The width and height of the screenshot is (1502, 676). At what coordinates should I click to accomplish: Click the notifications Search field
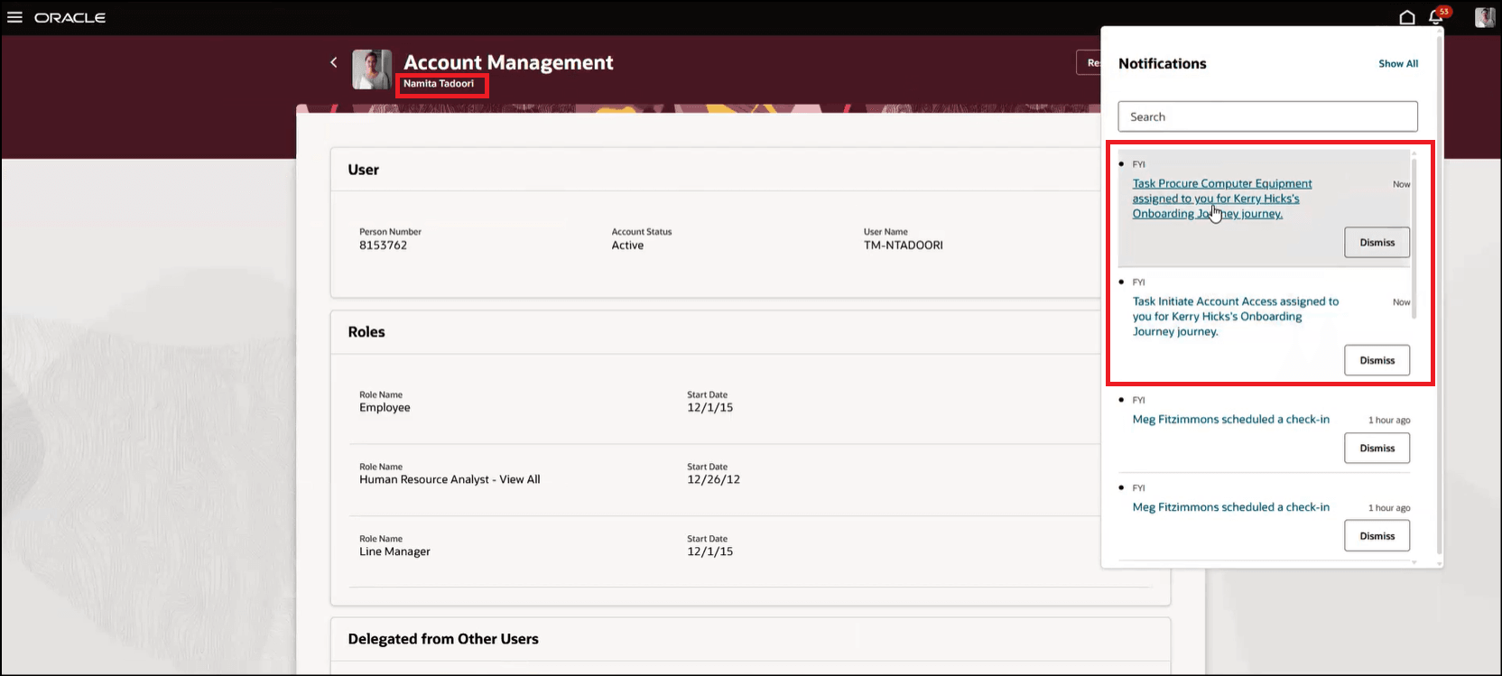click(1267, 116)
